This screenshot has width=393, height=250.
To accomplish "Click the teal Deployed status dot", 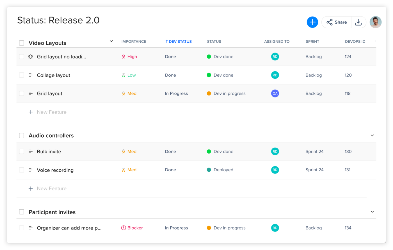I will (209, 170).
